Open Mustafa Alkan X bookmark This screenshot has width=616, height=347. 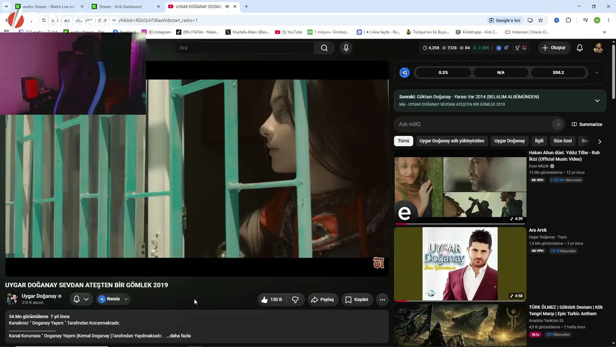247,32
